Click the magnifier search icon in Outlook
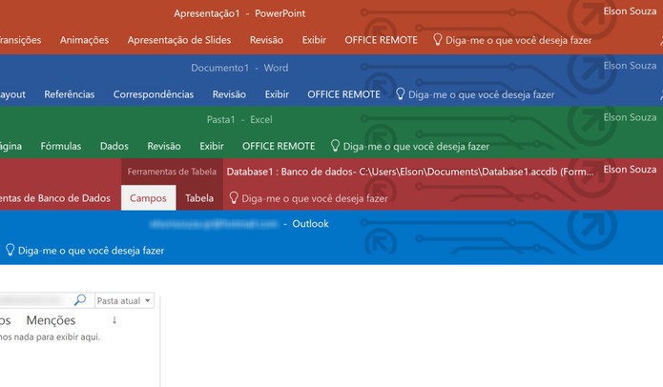 [80, 300]
